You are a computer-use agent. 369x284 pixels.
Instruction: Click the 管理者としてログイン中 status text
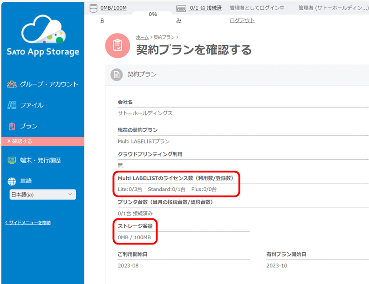(x=257, y=8)
